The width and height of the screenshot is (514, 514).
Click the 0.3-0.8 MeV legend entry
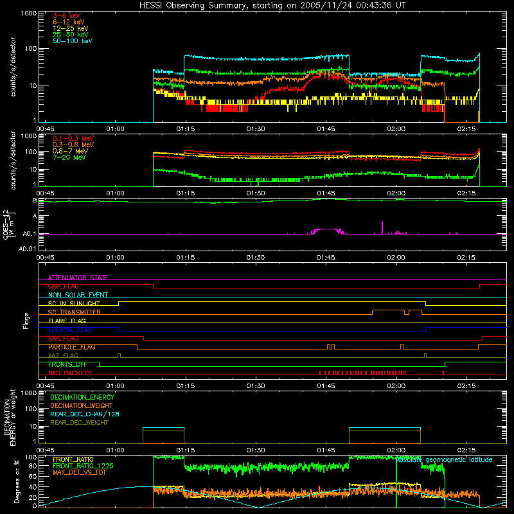pos(73,145)
